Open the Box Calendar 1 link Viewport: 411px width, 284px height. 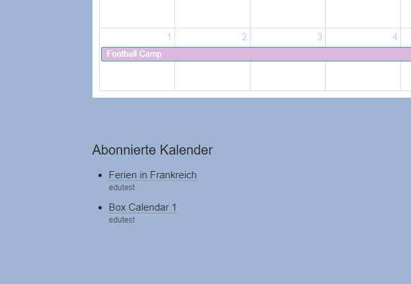click(143, 207)
